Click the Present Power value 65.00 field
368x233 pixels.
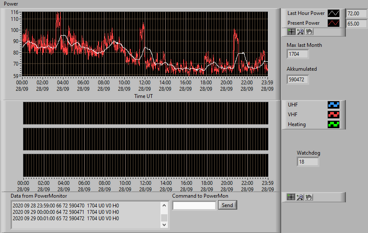tap(356, 24)
